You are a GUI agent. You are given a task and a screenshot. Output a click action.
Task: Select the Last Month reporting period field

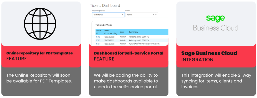(108, 15)
